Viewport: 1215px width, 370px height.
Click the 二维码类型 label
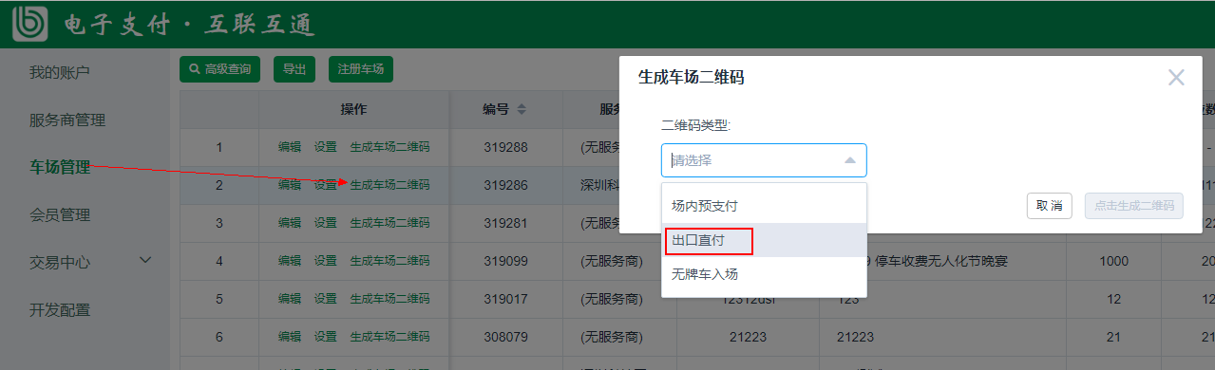point(695,125)
